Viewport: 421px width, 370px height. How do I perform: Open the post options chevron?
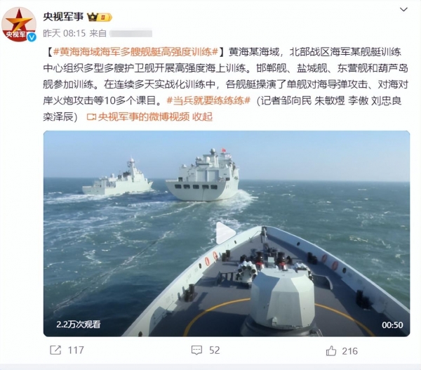[x=404, y=10]
